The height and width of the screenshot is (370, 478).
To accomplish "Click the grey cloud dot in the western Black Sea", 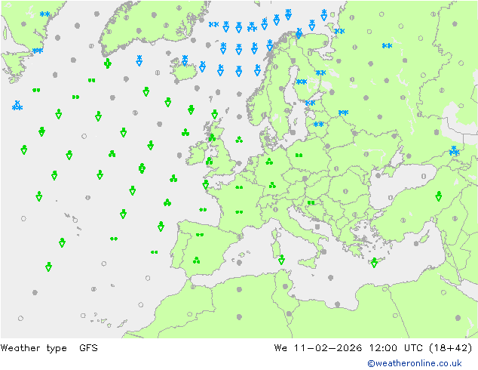I will point(378,175).
